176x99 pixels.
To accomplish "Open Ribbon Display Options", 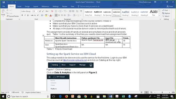I will [x=155, y=2].
